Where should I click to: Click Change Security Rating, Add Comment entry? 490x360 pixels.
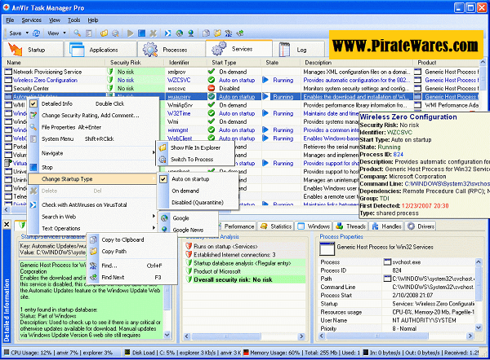[92, 116]
